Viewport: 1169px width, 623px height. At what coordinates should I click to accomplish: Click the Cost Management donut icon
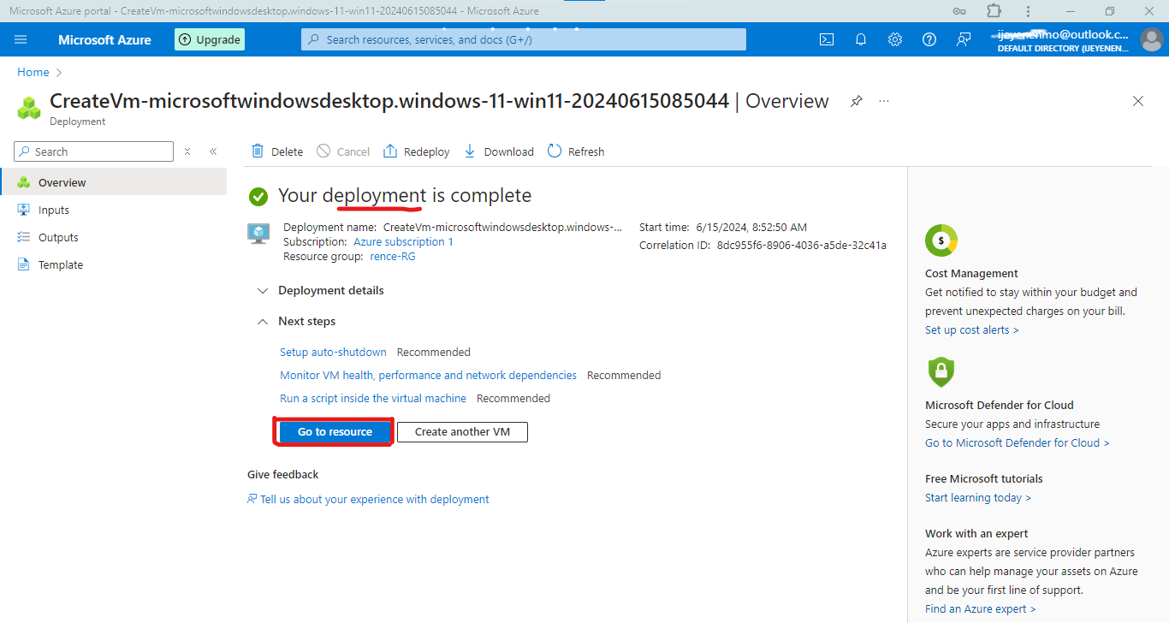click(941, 240)
